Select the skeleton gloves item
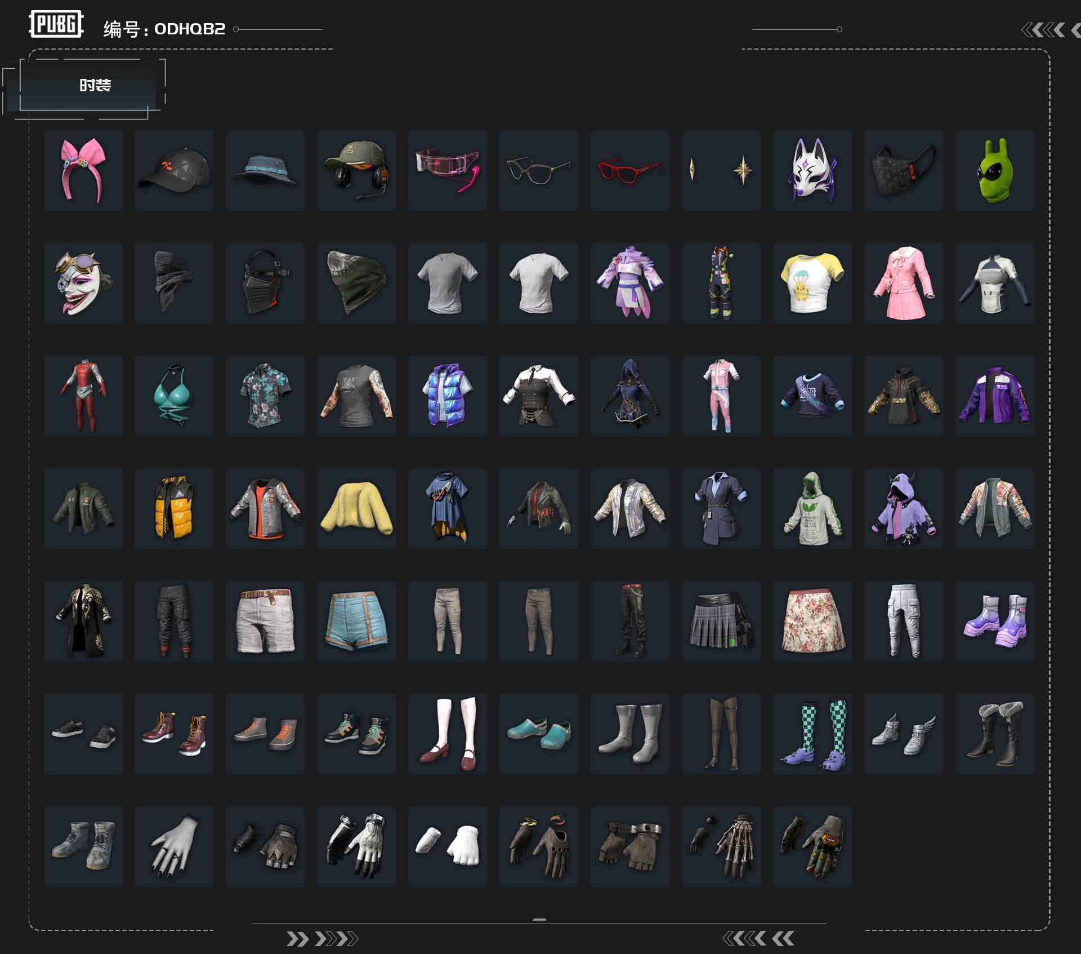The height and width of the screenshot is (954, 1081). tap(721, 846)
